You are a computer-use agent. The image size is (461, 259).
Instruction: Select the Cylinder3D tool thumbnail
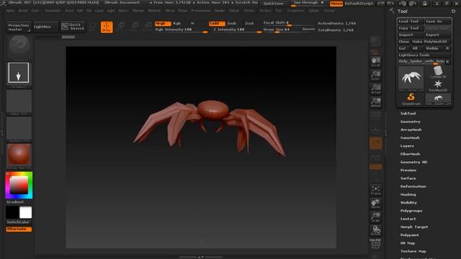[x=438, y=72]
